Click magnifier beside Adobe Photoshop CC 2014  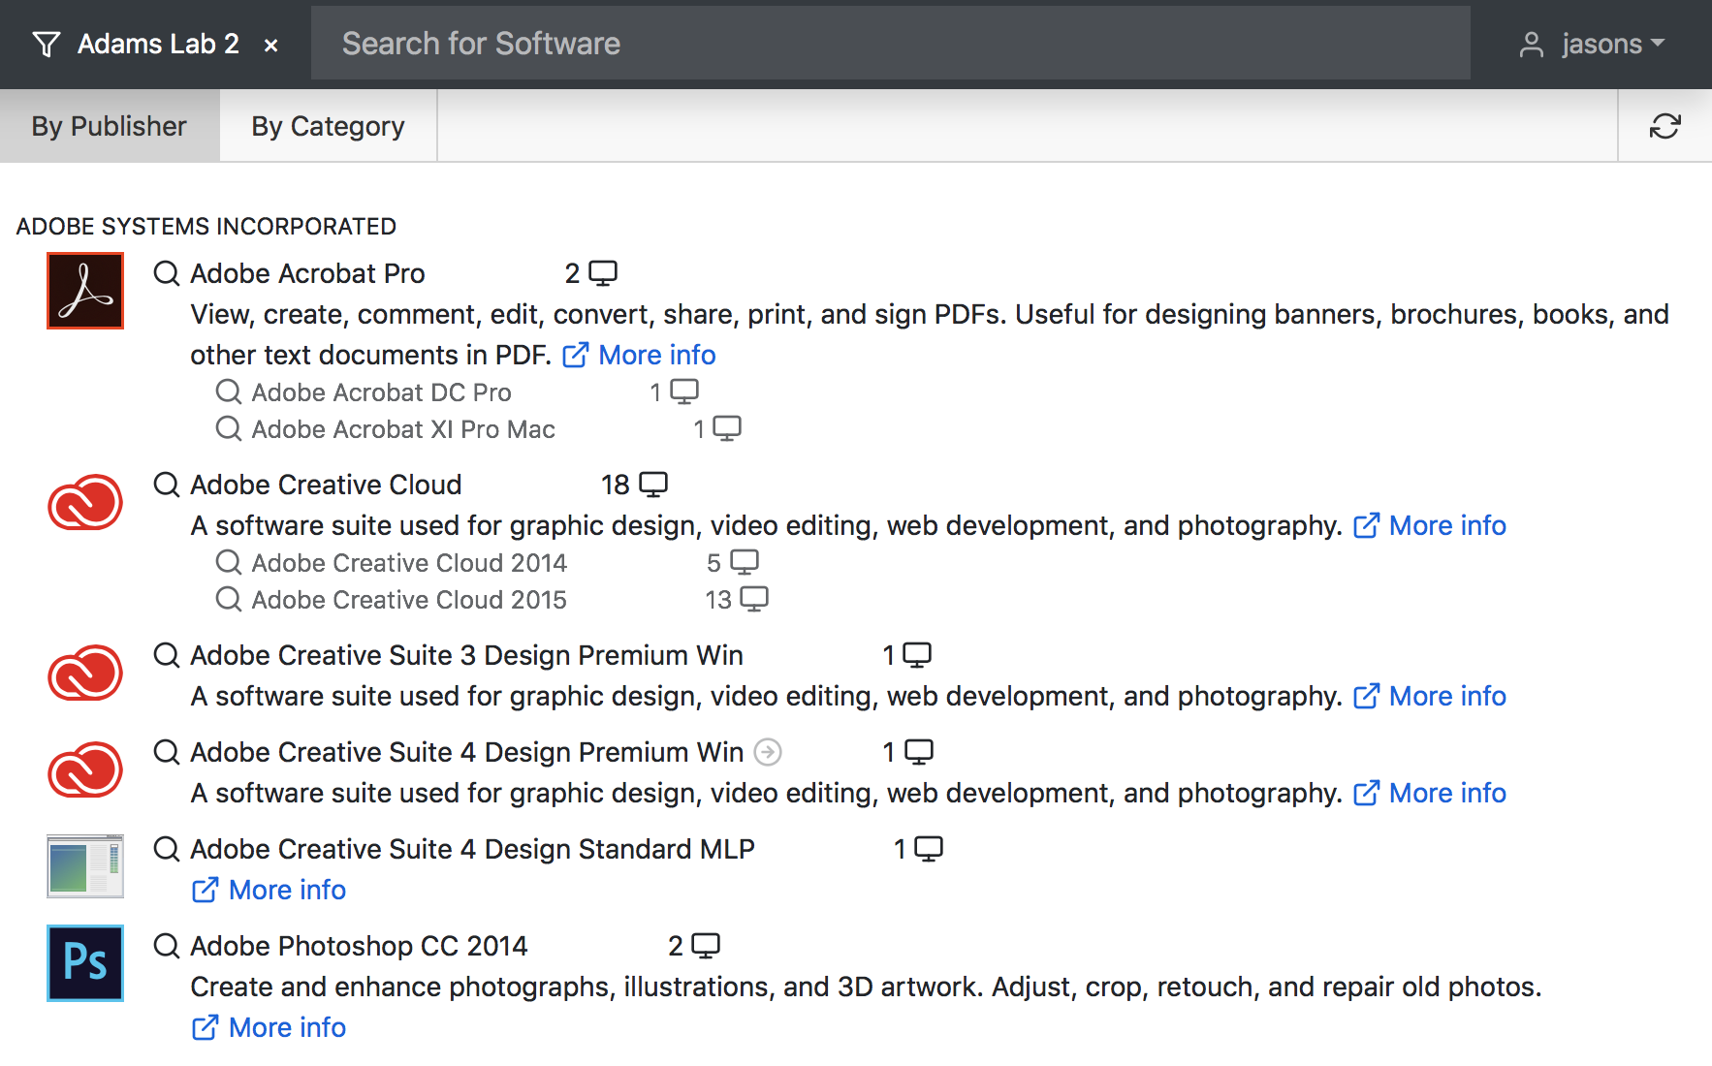pos(167,946)
